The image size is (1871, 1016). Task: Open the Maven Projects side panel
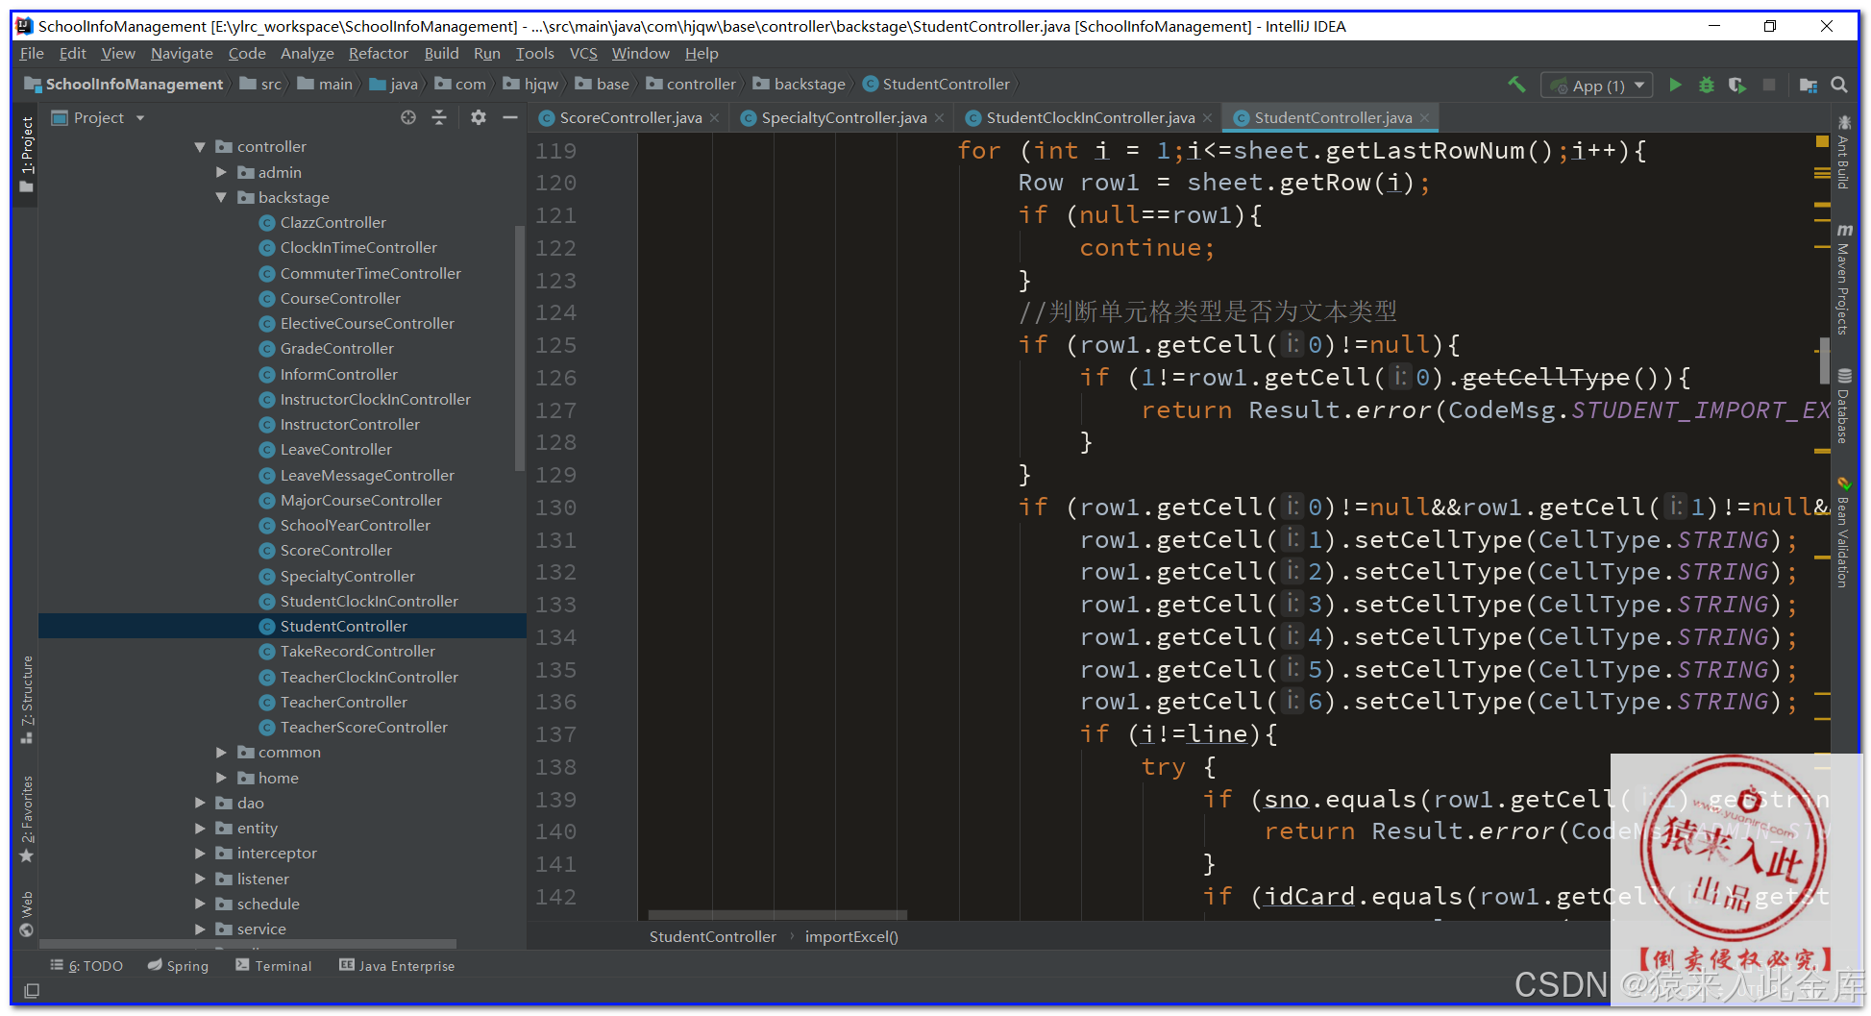click(1844, 280)
